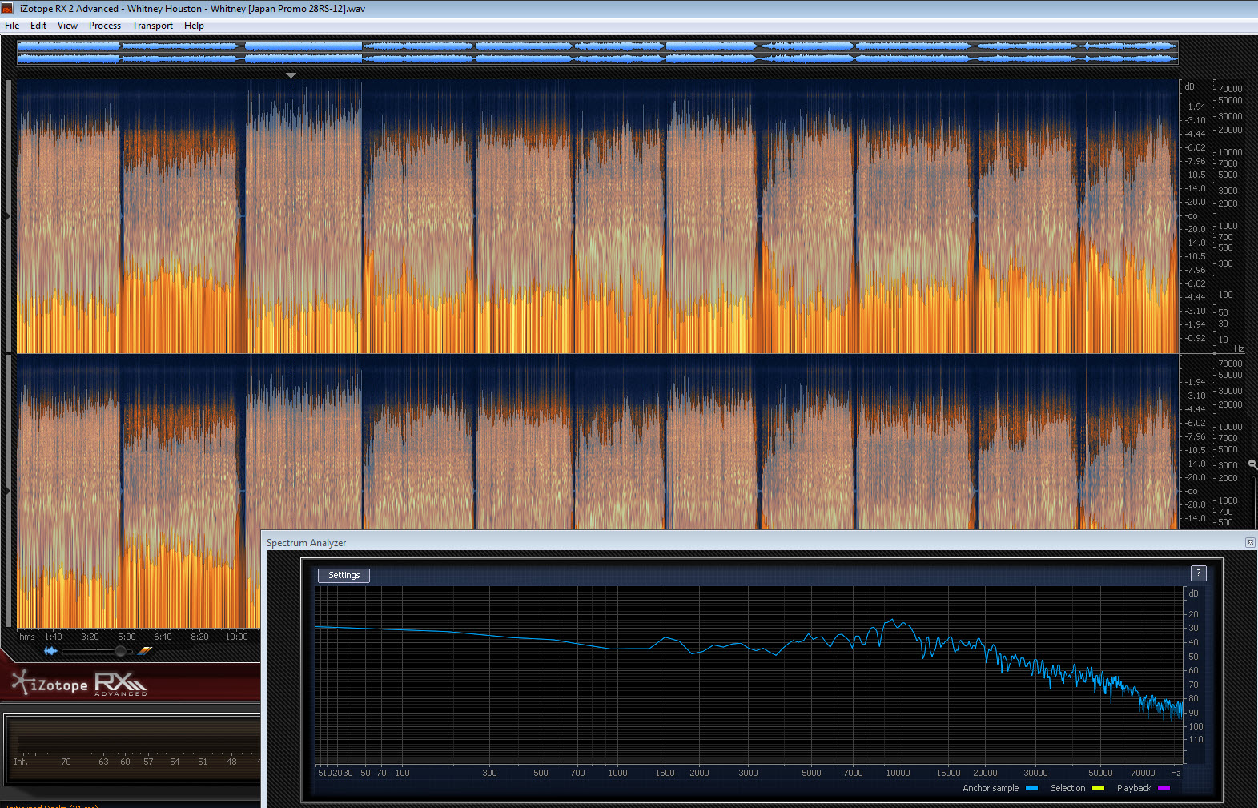Click the 5:00 mark on the time ruler
Viewport: 1258px width, 808px height.
click(x=127, y=637)
